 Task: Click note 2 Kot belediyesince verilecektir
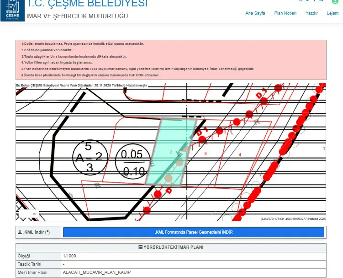[47, 50]
